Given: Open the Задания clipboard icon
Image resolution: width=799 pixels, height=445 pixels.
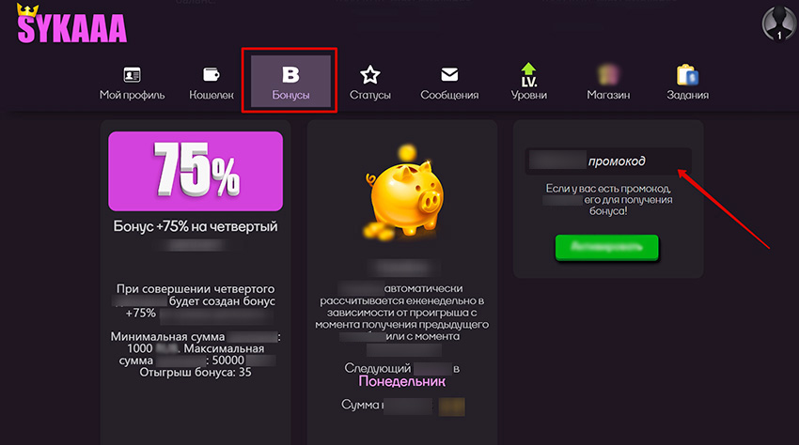Looking at the screenshot, I should (x=687, y=75).
